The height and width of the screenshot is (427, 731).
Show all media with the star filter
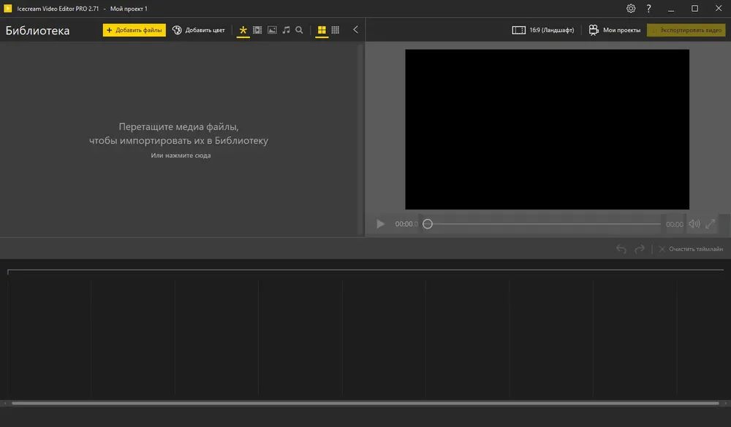pyautogui.click(x=243, y=30)
